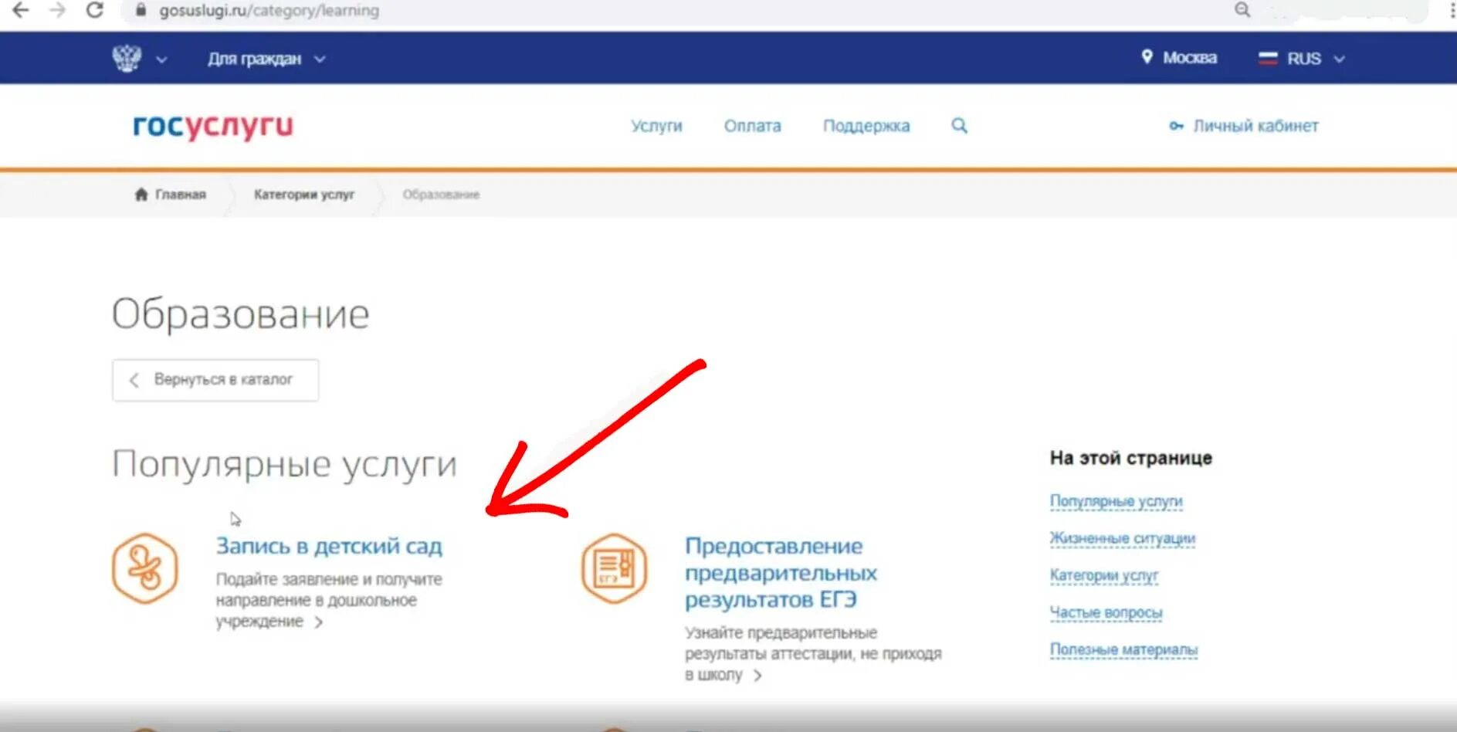Image resolution: width=1457 pixels, height=732 pixels.
Task: Jump to 'Полезные материалы' section link
Action: (x=1123, y=649)
